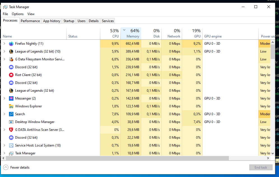279x177 pixels.
Task: Sort by the 19% GPU column header
Action: [192, 34]
